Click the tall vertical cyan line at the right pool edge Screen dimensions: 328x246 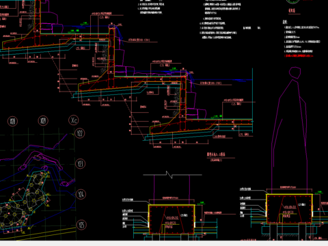(x=252, y=94)
